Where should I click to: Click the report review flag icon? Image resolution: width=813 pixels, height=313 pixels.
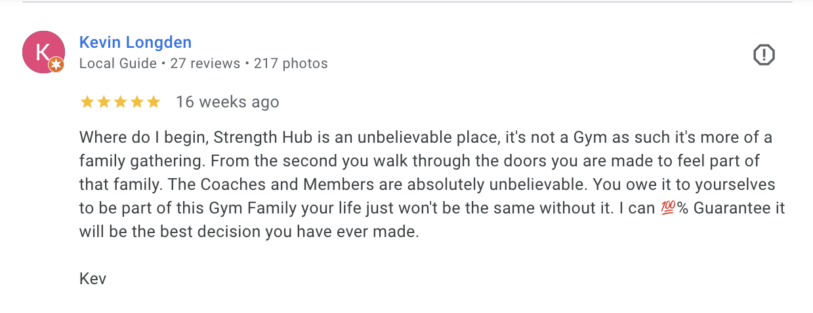click(764, 55)
